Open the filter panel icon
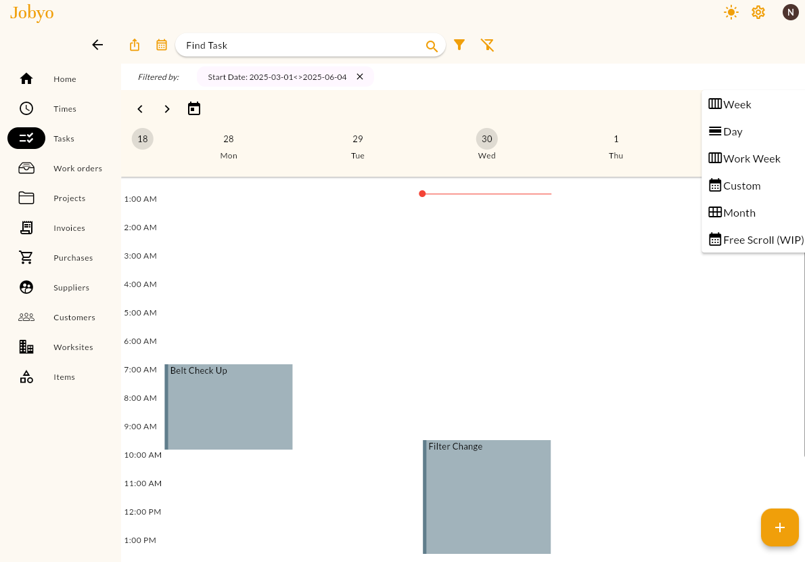 (460, 45)
